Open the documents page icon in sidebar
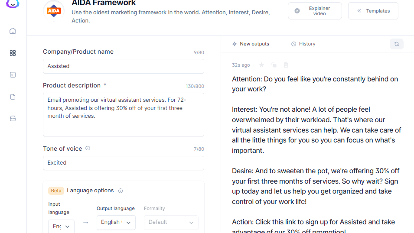414x233 pixels. (13, 97)
